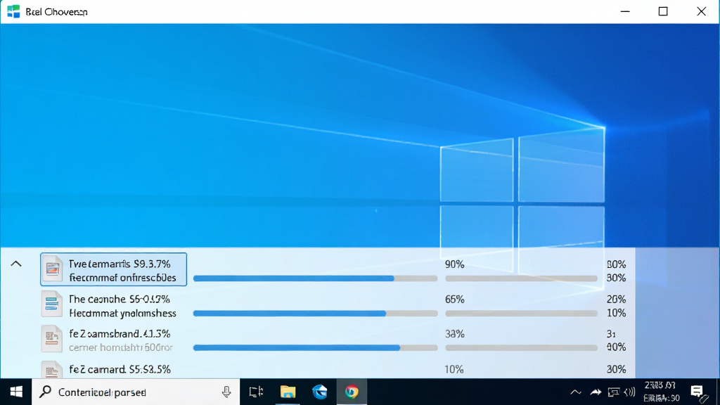
Task: Maximize the window
Action: [x=663, y=11]
